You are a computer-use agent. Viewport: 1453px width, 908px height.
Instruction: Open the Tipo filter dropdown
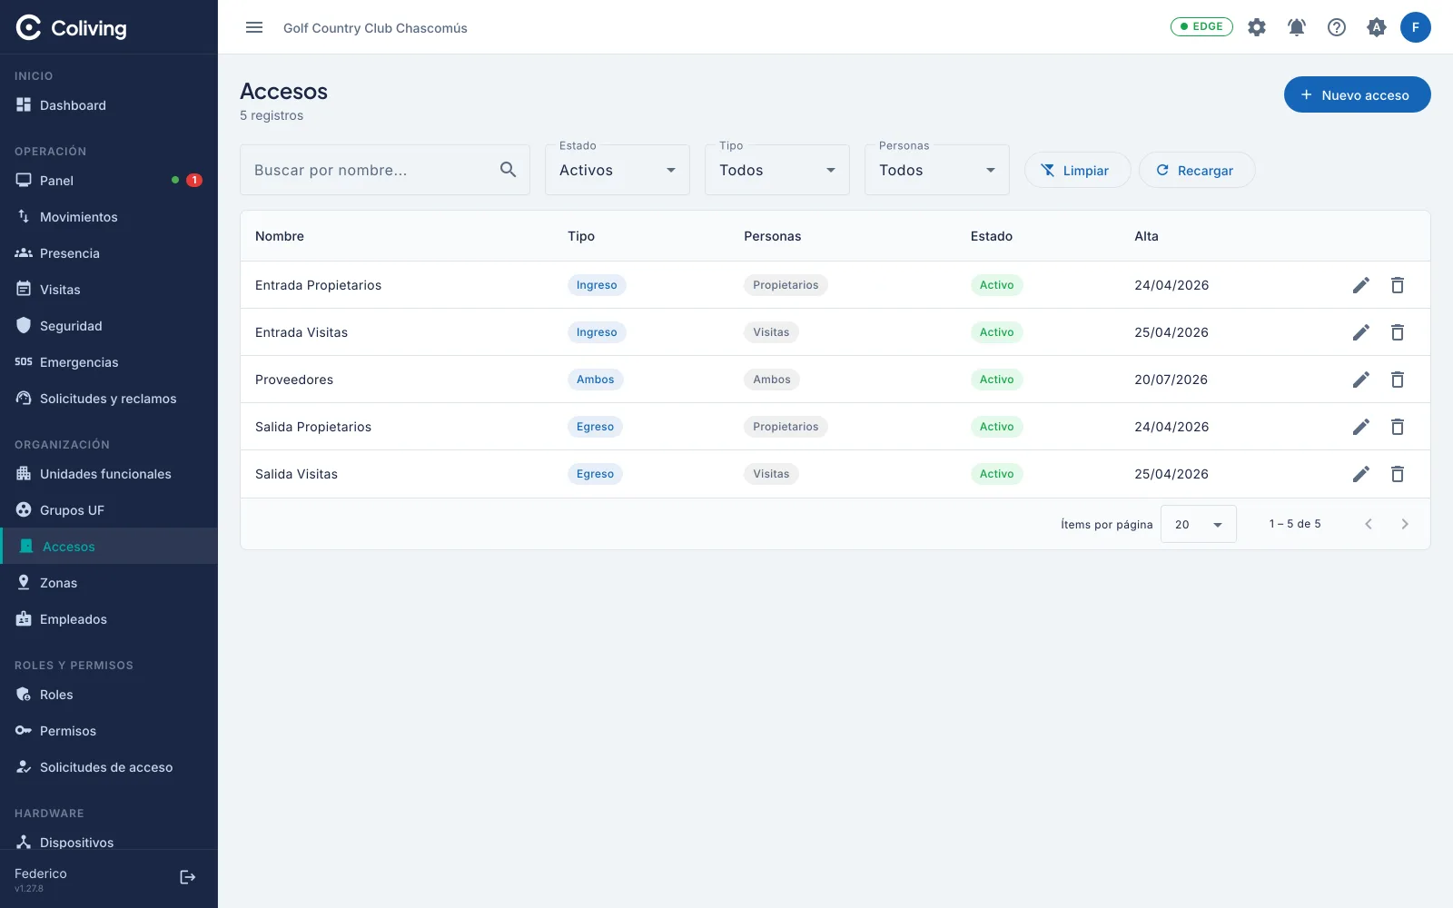point(777,170)
